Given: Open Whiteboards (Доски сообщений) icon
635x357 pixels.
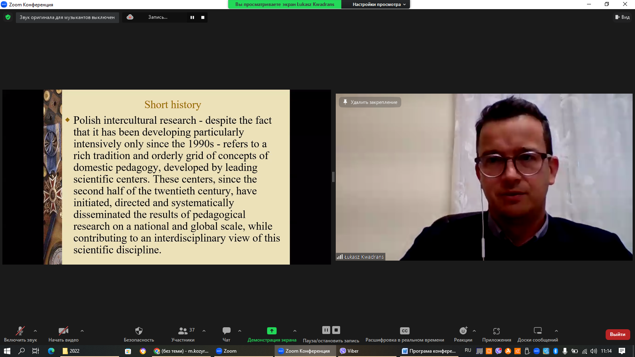Looking at the screenshot, I should tap(537, 331).
